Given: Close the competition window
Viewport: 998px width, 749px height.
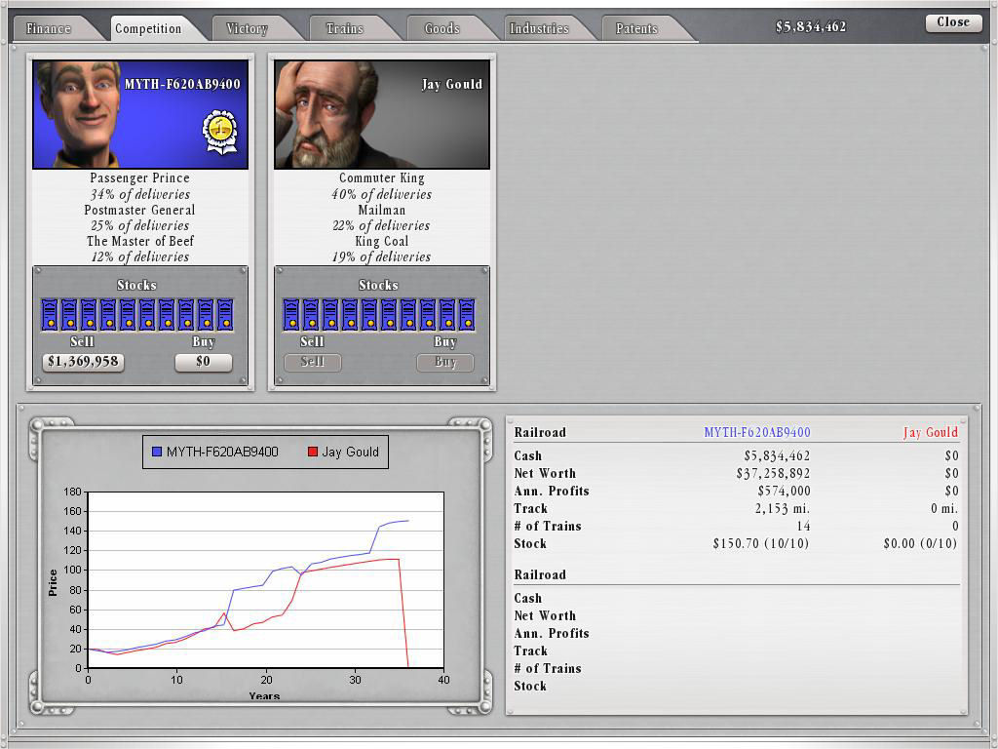Looking at the screenshot, I should click(953, 22).
